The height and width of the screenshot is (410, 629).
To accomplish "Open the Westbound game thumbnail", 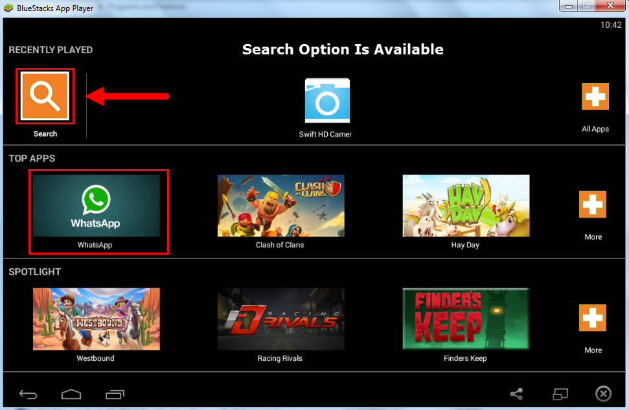I will [97, 319].
